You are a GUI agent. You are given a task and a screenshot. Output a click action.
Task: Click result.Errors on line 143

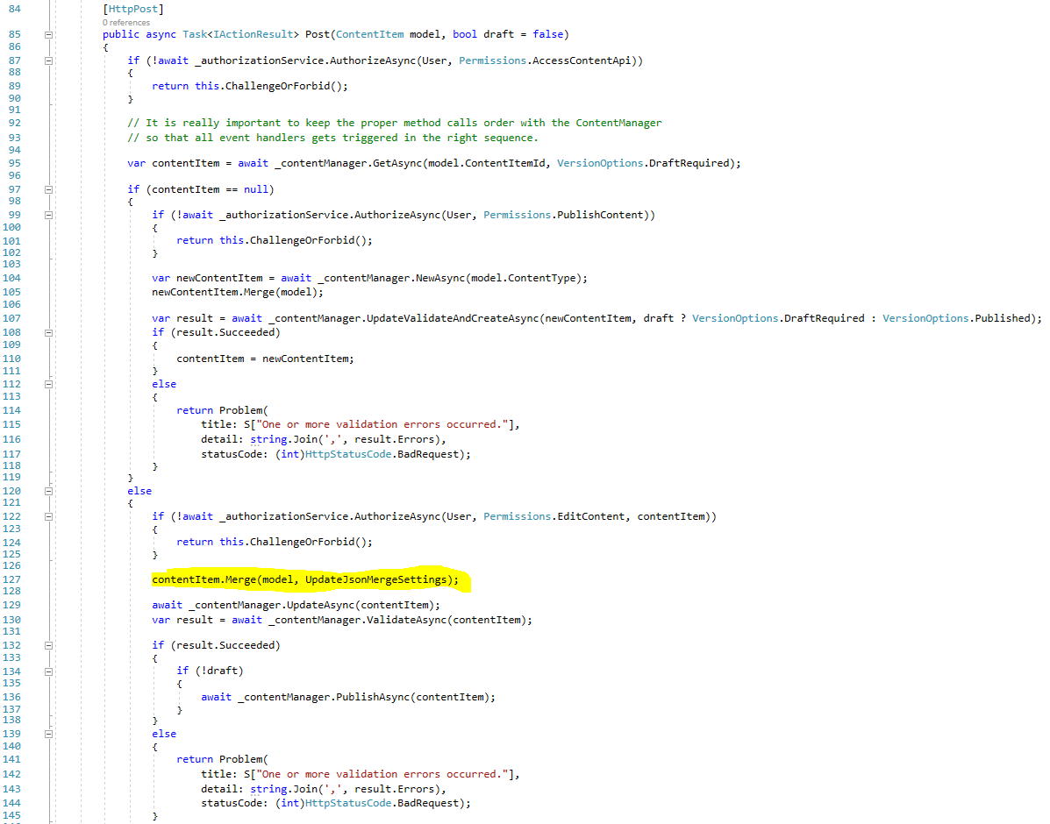tap(395, 790)
